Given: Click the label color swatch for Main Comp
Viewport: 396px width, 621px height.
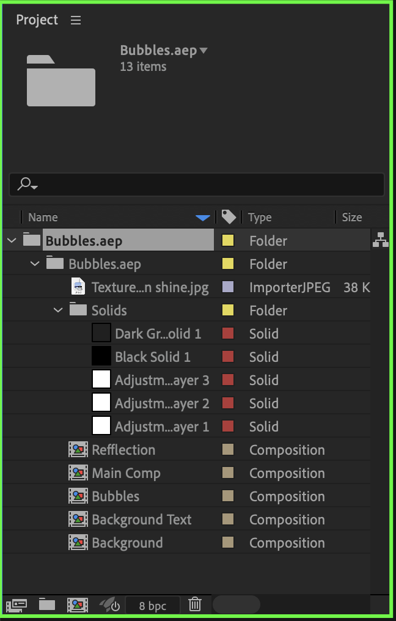Looking at the screenshot, I should tap(228, 473).
